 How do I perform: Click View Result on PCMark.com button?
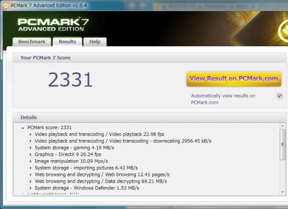[x=234, y=79]
